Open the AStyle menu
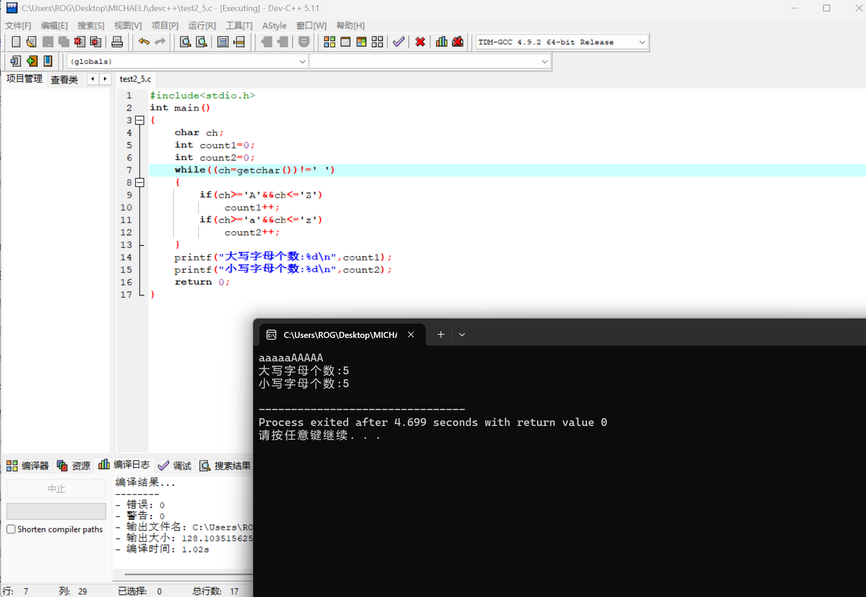866x597 pixels. 274,26
